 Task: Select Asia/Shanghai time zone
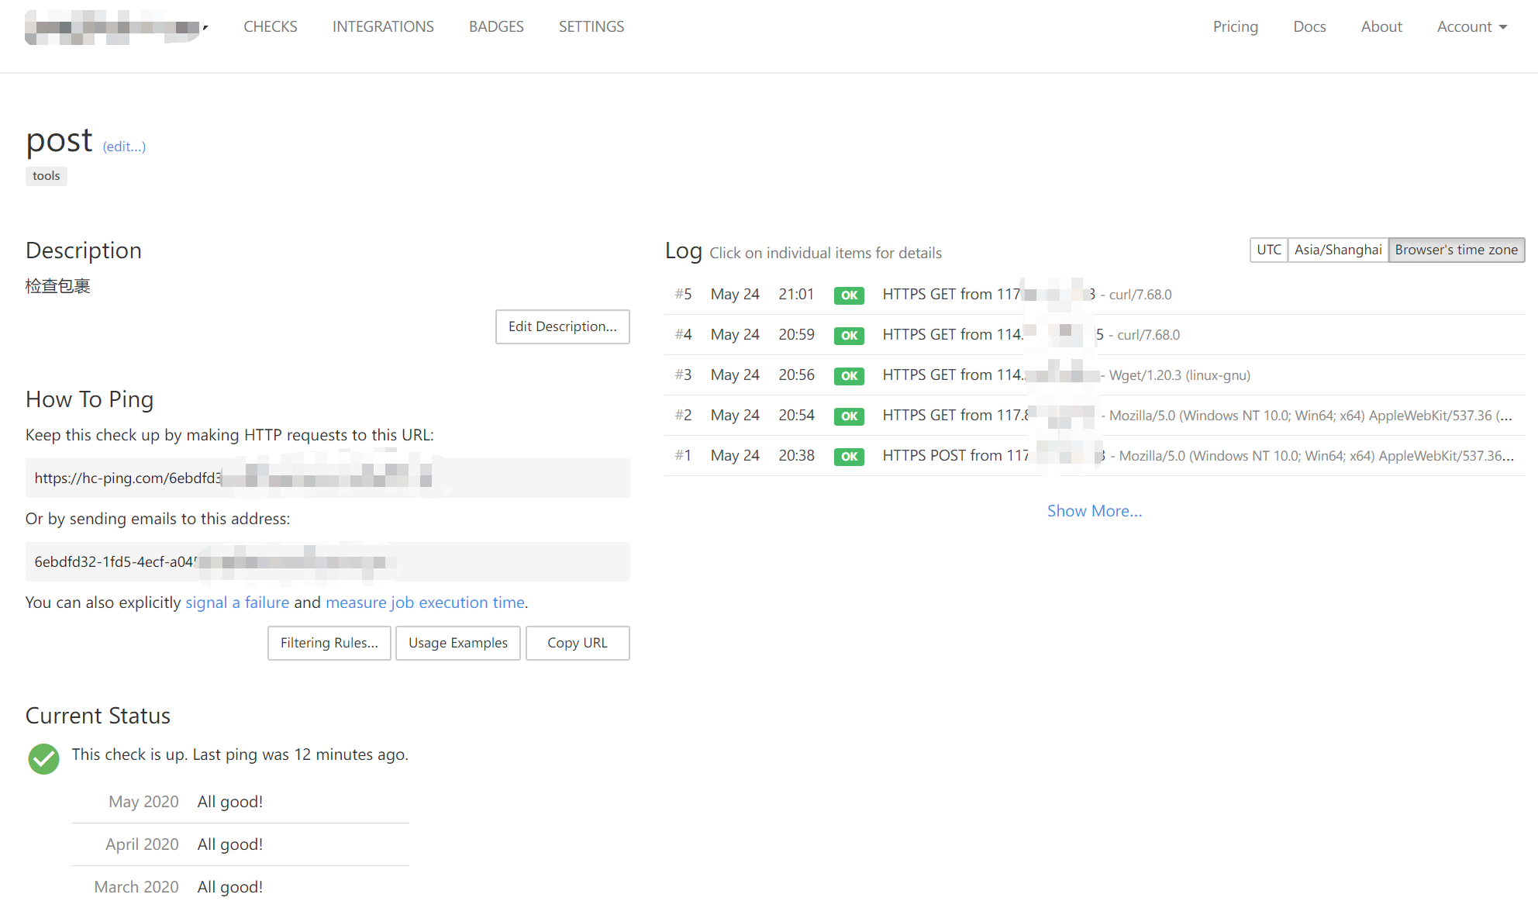click(x=1337, y=250)
